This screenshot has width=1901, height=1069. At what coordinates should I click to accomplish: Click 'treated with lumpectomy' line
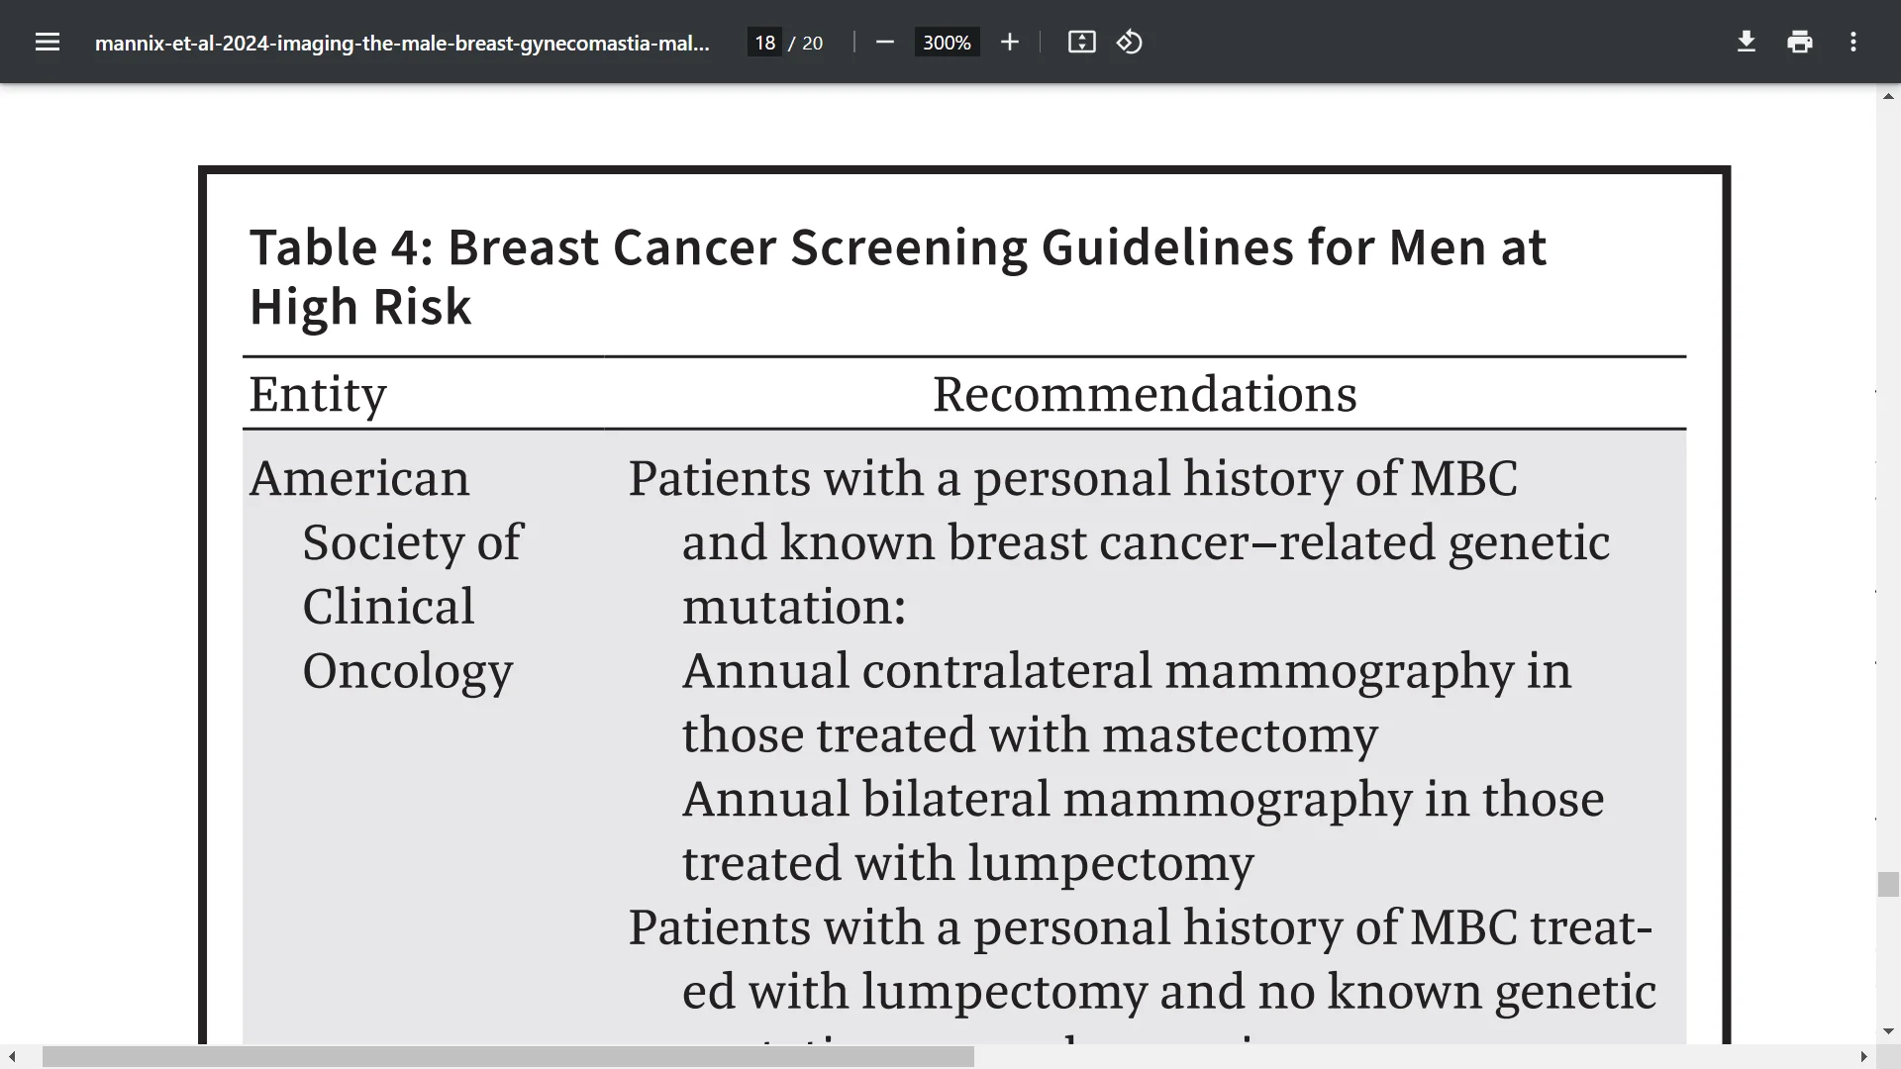tap(968, 864)
